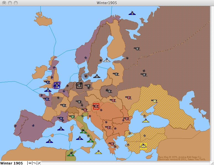Select the yellow-boxed Turkish fleet in Smyrna
The height and width of the screenshot is (165, 214).
(143, 146)
